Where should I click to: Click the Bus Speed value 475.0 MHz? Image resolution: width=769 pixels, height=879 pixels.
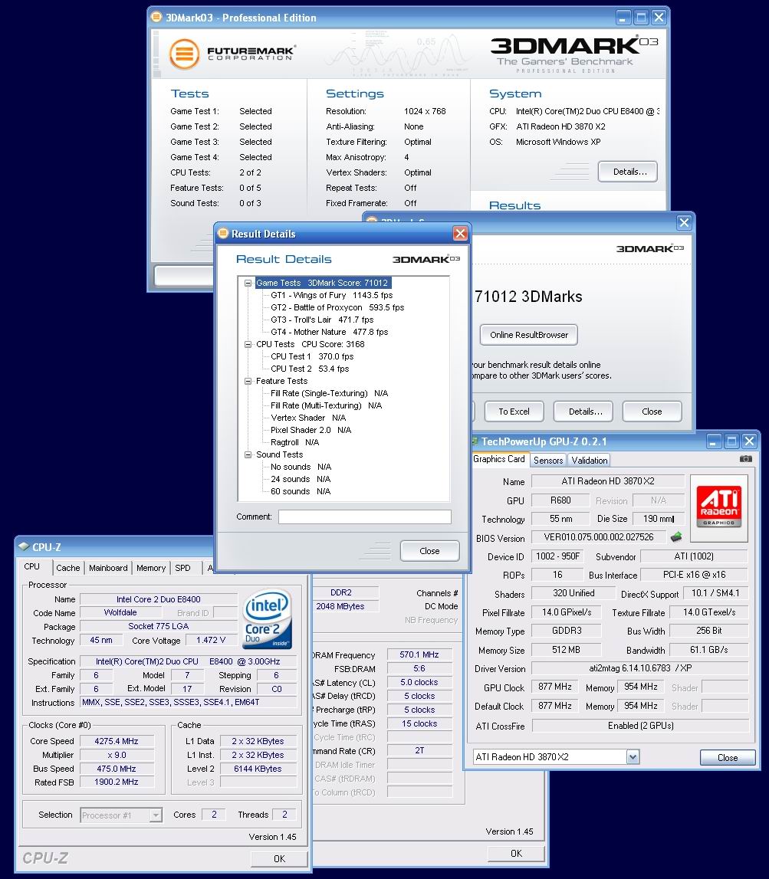[117, 769]
